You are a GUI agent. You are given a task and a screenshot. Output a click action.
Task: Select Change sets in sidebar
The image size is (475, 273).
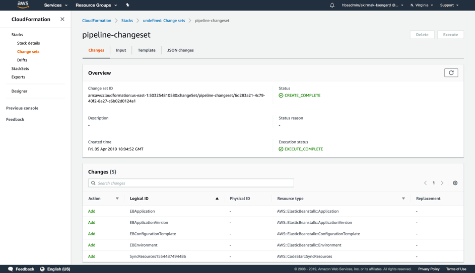coord(28,51)
